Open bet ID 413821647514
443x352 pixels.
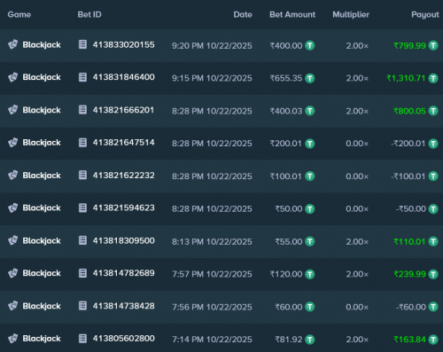(124, 143)
